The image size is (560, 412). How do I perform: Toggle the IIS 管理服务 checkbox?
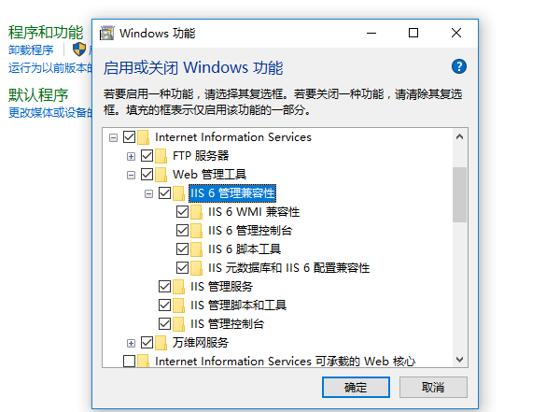tap(164, 287)
